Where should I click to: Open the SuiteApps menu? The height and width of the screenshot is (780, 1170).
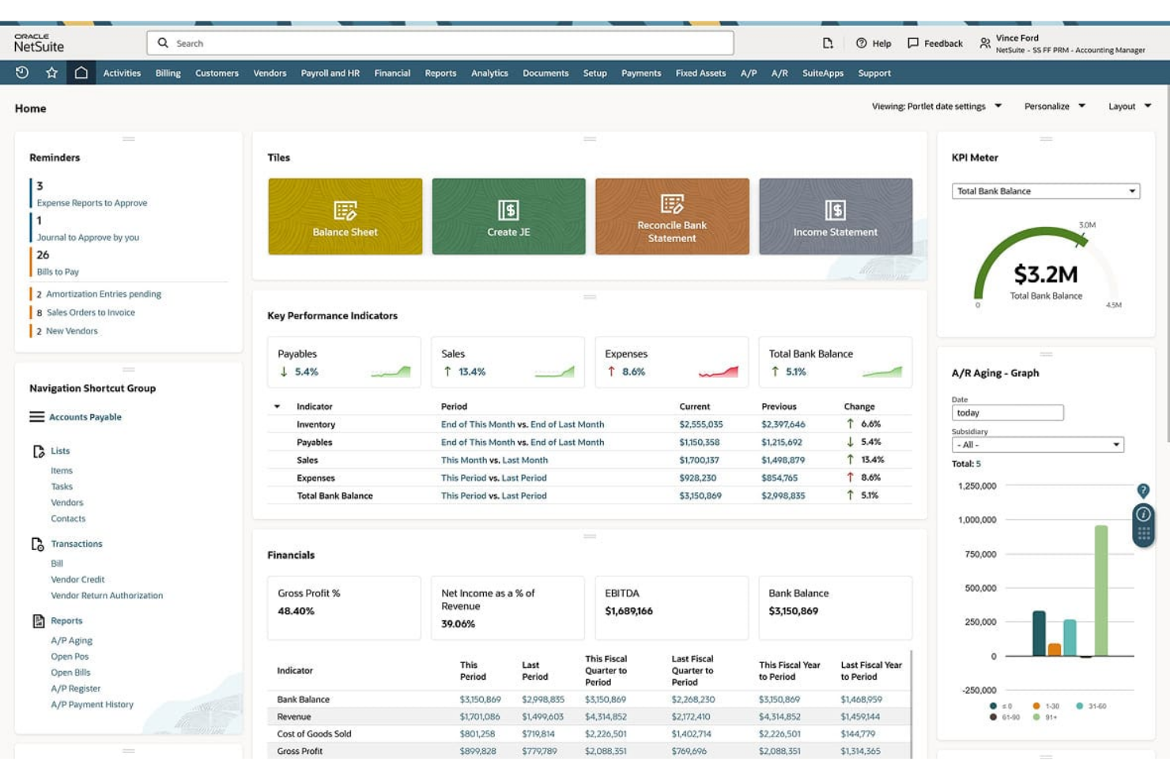point(822,73)
